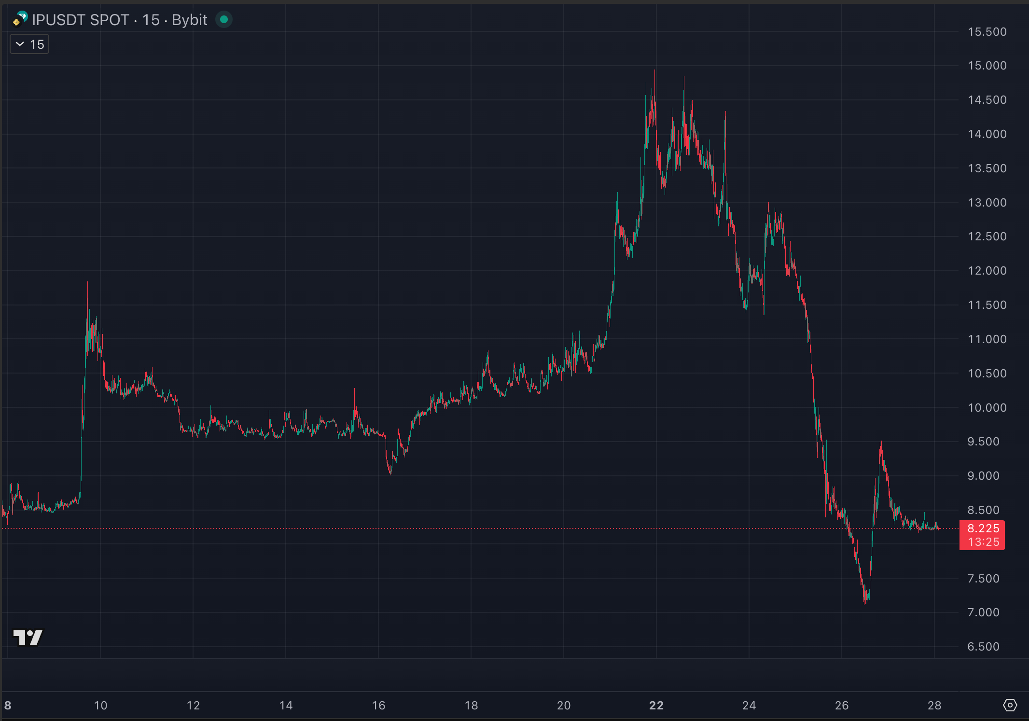Click the 13.500 price axis label
Screen dimensions: 1029x721
(x=987, y=168)
